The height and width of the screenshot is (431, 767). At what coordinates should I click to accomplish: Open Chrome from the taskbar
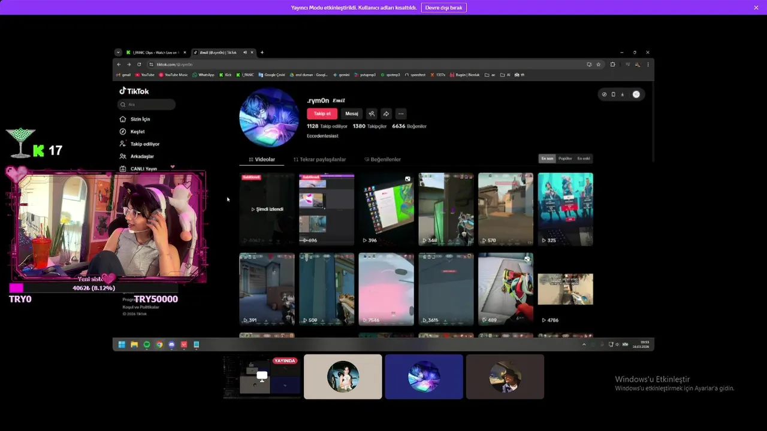tap(159, 345)
